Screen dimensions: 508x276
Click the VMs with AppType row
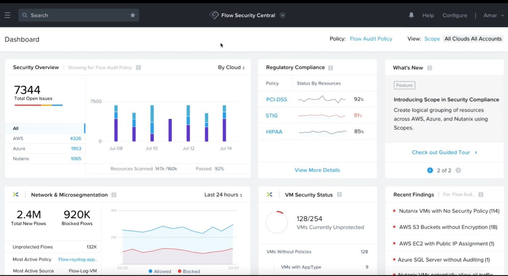[325, 267]
